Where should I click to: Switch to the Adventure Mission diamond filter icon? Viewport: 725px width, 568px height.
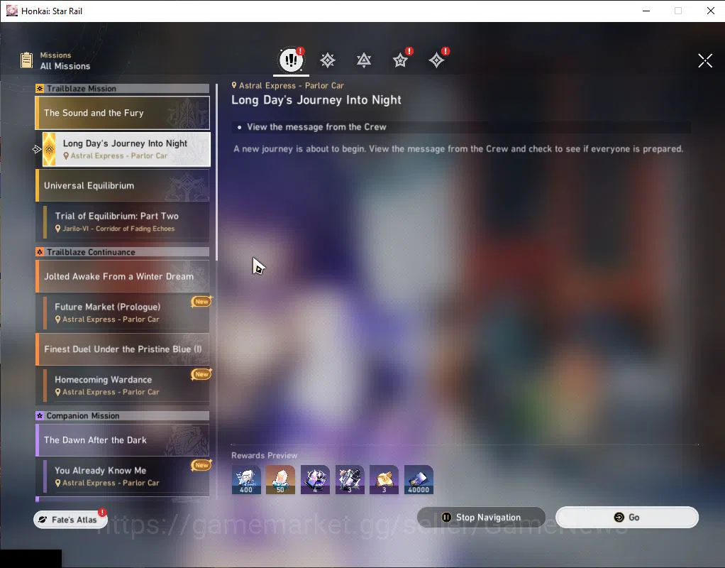pyautogui.click(x=436, y=60)
